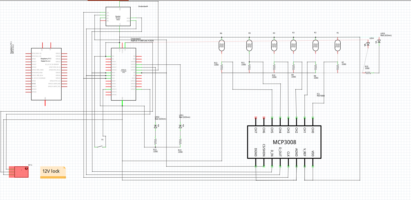This screenshot has width=411, height=200.
Task: Click the 'KY-1' part label
Action: (30, 165)
